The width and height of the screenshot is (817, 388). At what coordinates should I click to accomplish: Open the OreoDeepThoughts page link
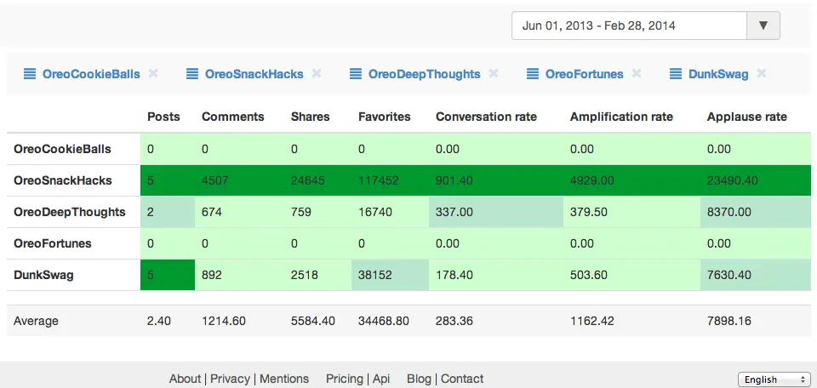pos(424,74)
